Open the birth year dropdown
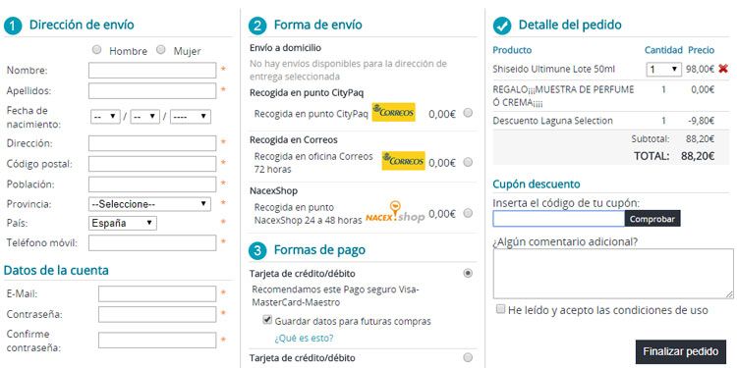The height and width of the screenshot is (368, 737). click(x=191, y=117)
